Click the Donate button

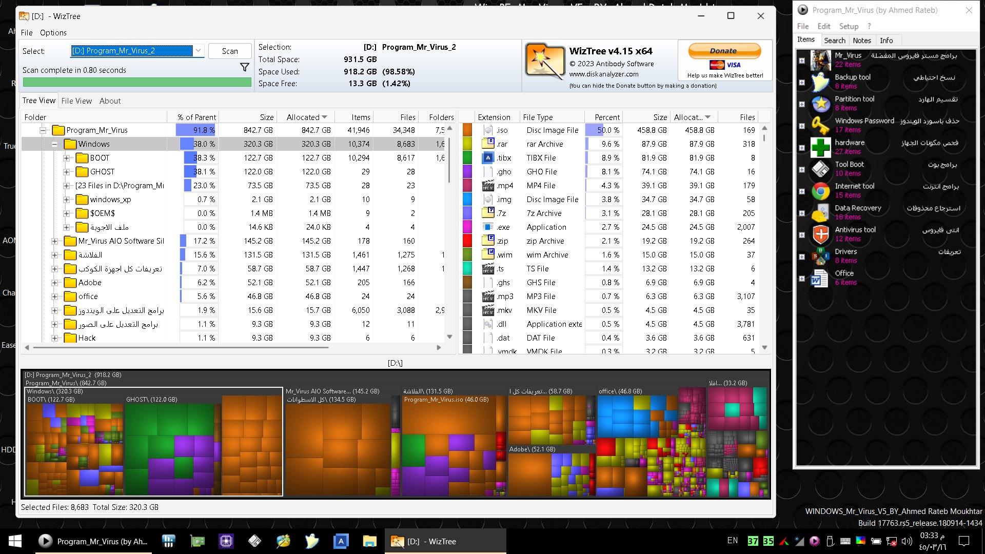(724, 51)
